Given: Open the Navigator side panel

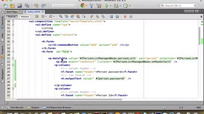Looking at the screenshot, I should [x=2, y=76].
